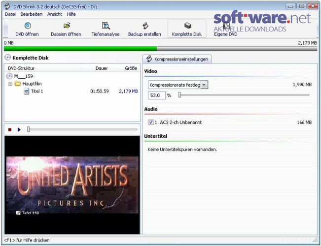Play the video preview

tap(19, 129)
